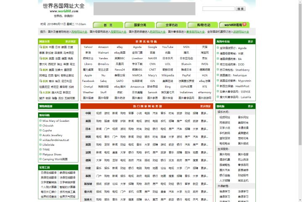Open the TYME link

click(46, 150)
